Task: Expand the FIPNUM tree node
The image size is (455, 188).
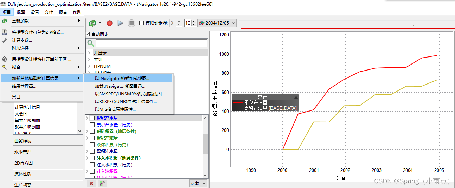Action: tap(89, 66)
